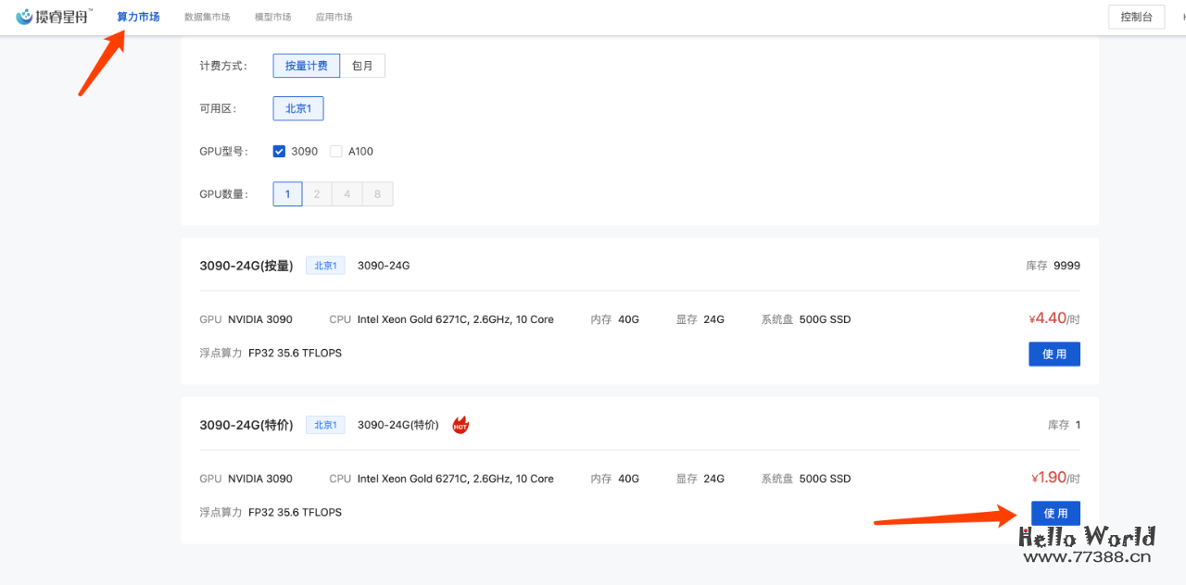1186x585 pixels.
Task: Set GPU count to 1
Action: coord(287,193)
